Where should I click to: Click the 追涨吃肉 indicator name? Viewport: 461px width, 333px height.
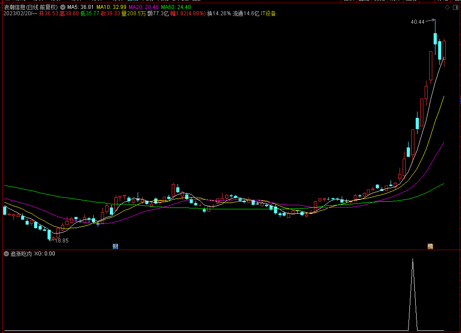[21, 254]
